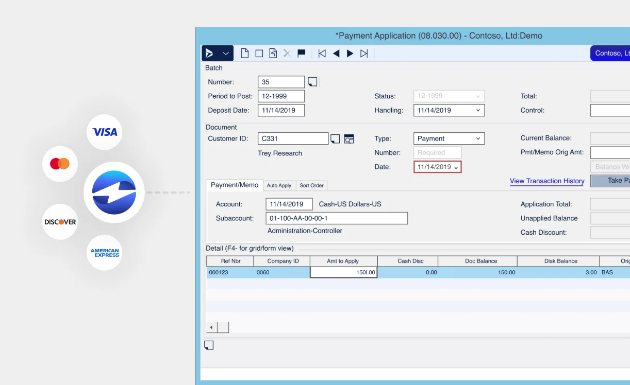This screenshot has height=385, width=630.
Task: Select the Disk Balance cell 3.00
Action: tap(558, 272)
